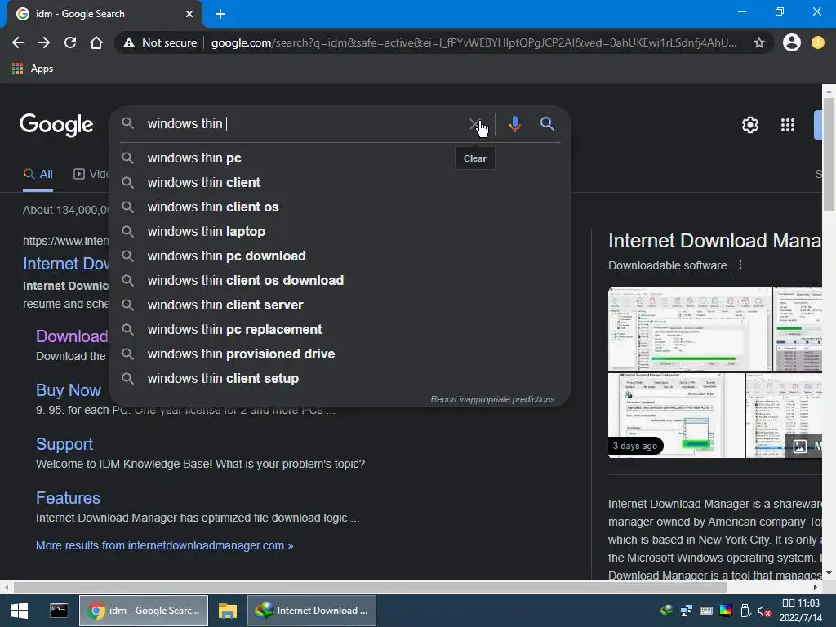Click the yellow update alert icon
This screenshot has height=627, width=836.
(817, 42)
